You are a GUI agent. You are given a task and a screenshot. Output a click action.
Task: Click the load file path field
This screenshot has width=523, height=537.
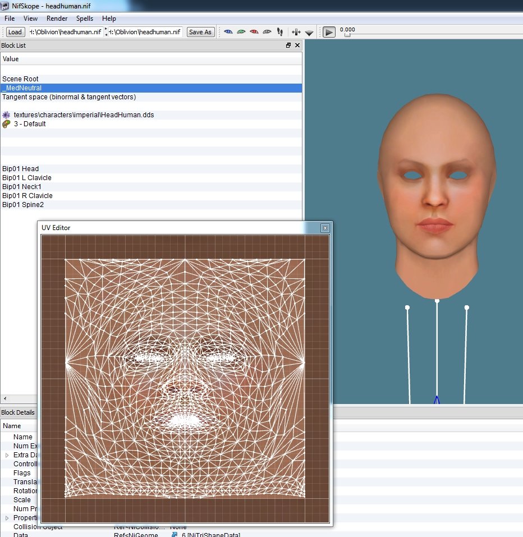[x=66, y=32]
